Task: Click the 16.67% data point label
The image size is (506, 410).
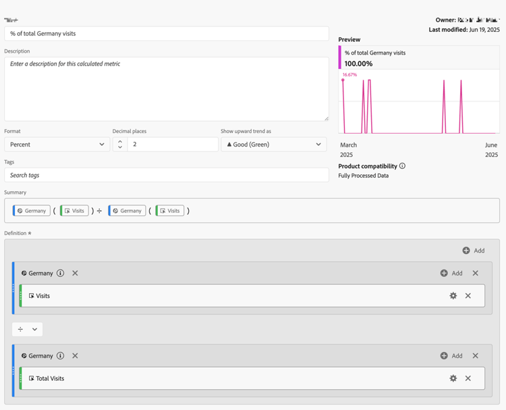Action: coord(349,74)
